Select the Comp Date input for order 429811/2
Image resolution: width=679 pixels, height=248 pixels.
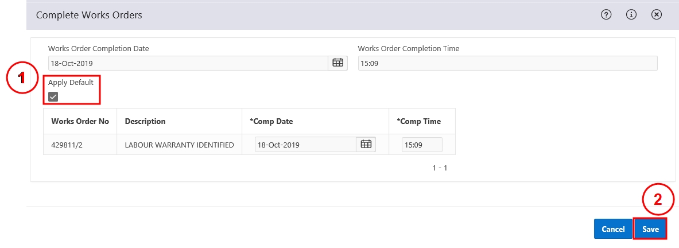[306, 145]
